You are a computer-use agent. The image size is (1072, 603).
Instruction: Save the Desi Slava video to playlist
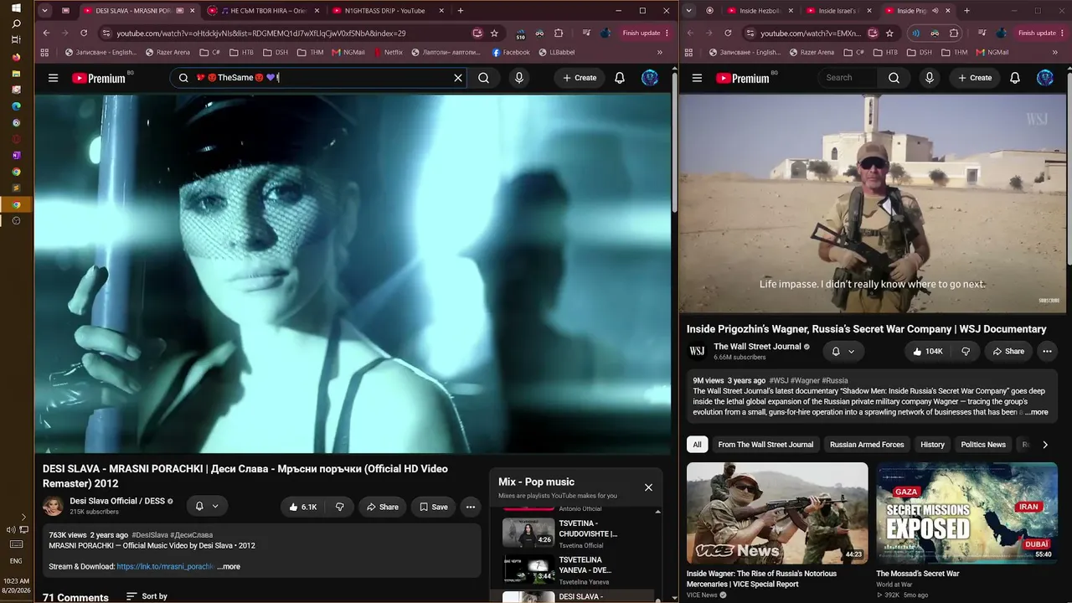point(434,507)
